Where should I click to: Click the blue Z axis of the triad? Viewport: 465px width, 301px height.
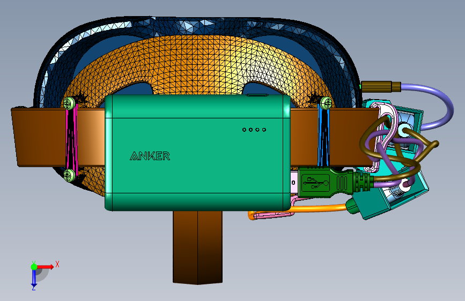[x=34, y=279]
